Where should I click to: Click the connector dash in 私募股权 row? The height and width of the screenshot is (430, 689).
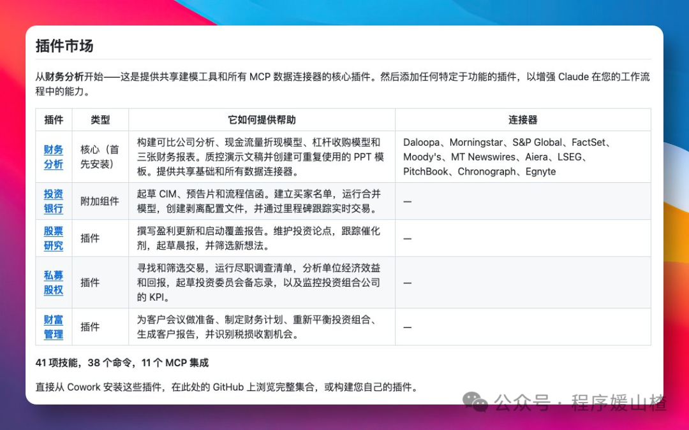[x=407, y=283]
